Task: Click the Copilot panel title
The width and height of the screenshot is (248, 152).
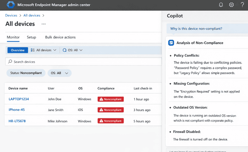Action: click(175, 16)
